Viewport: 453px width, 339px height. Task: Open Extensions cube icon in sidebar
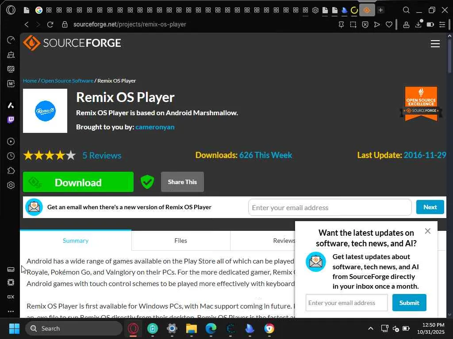(x=11, y=171)
